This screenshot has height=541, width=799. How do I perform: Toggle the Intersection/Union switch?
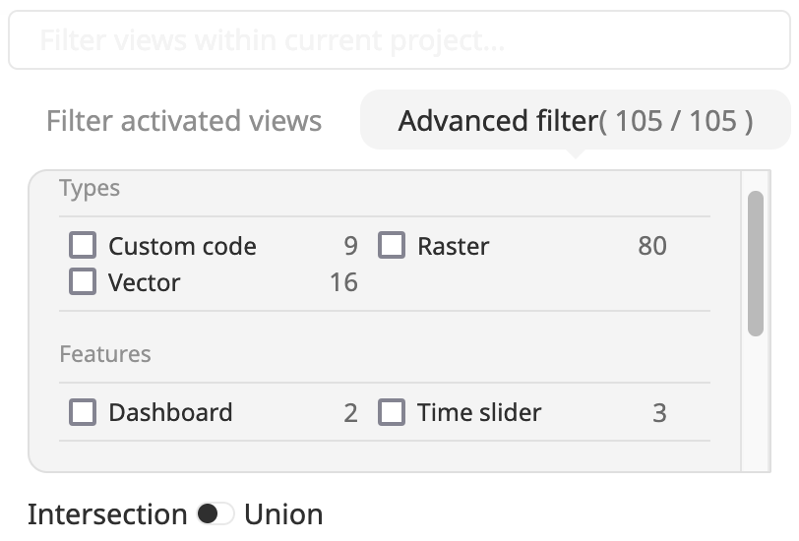(215, 514)
